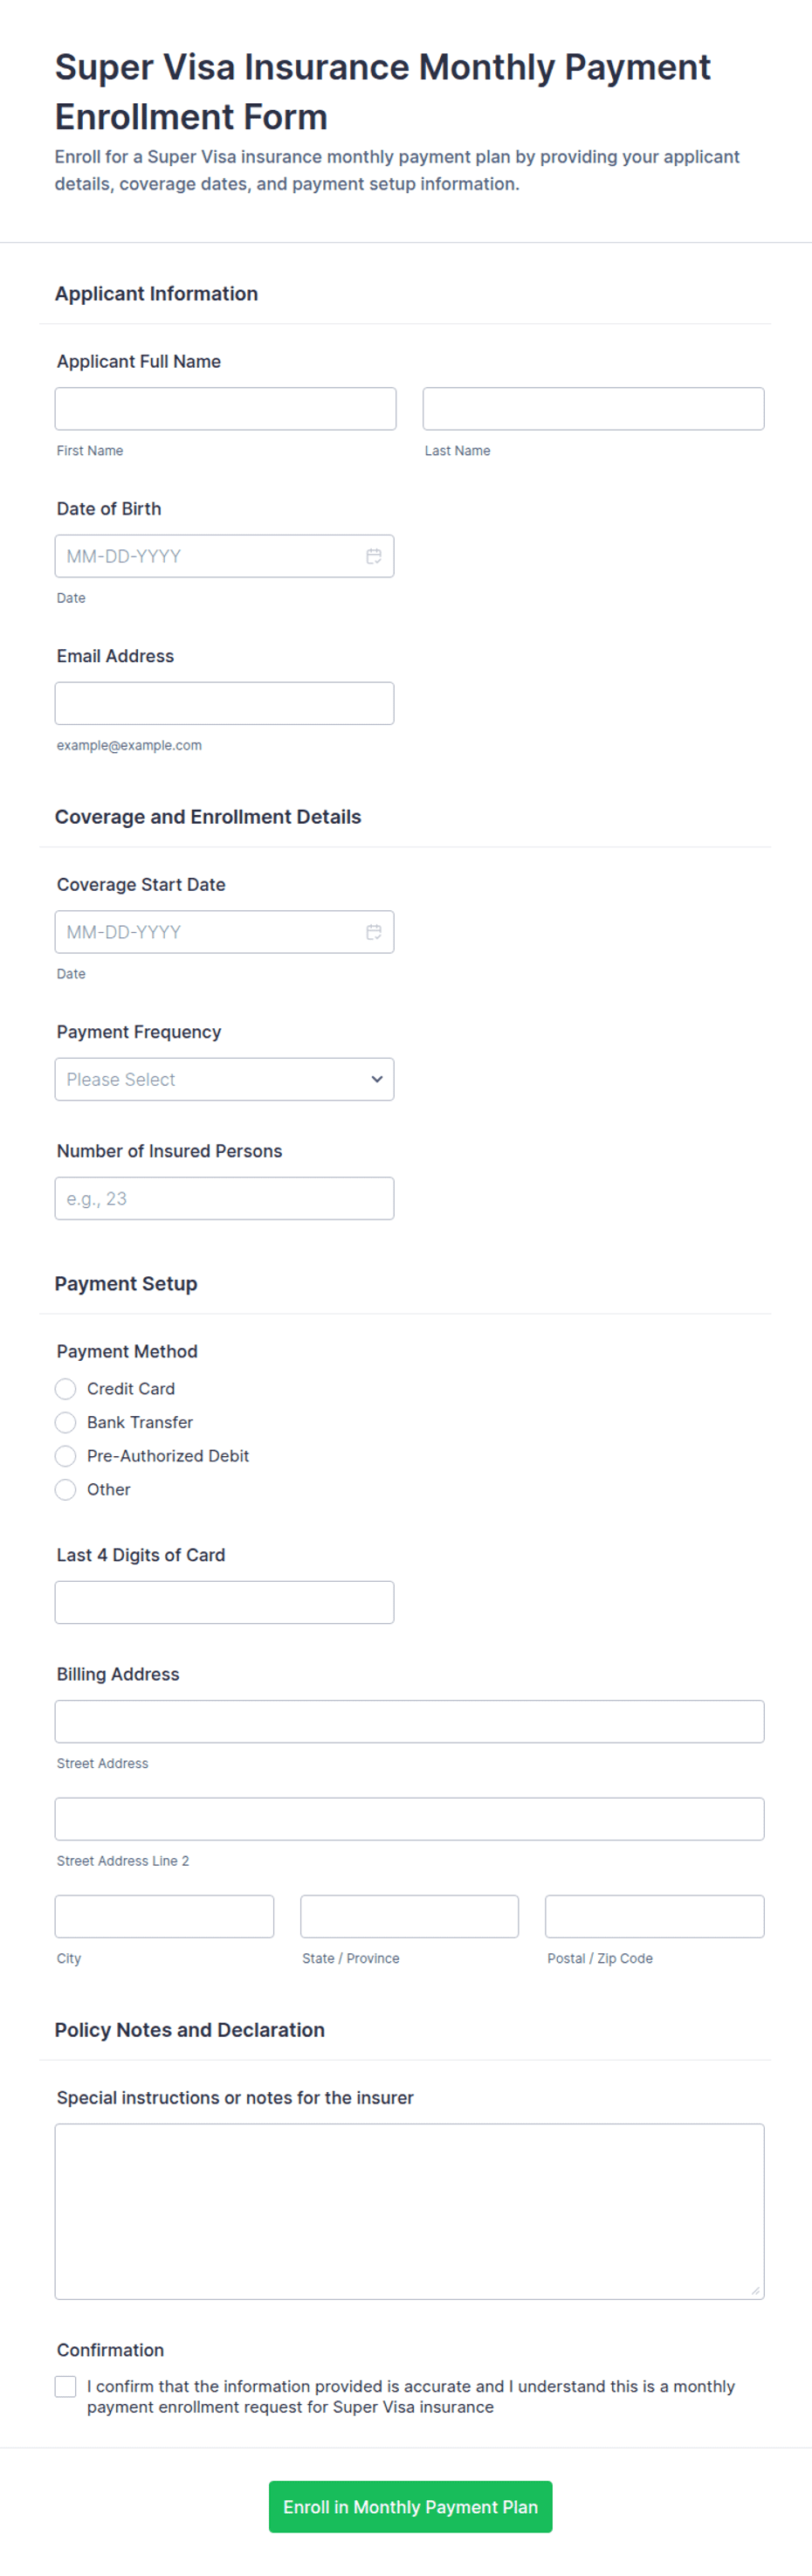
Task: Click the State / Province field
Action: pyautogui.click(x=409, y=1916)
